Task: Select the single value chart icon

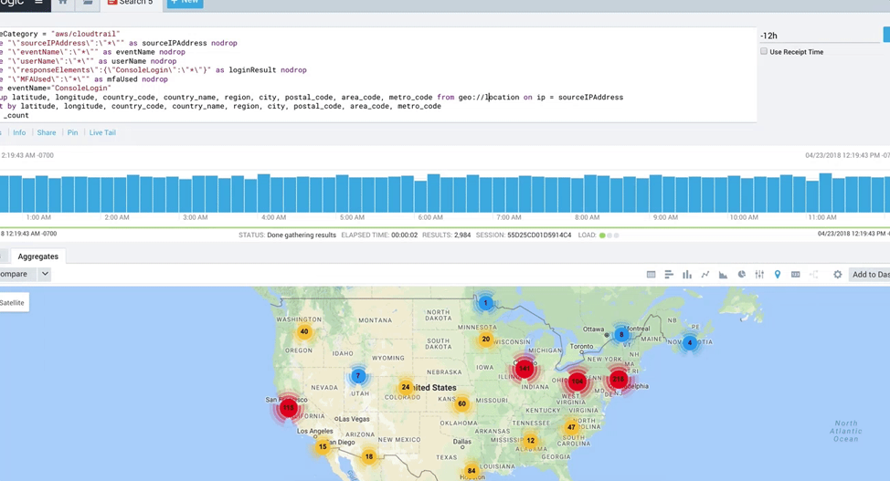Action: tap(796, 275)
